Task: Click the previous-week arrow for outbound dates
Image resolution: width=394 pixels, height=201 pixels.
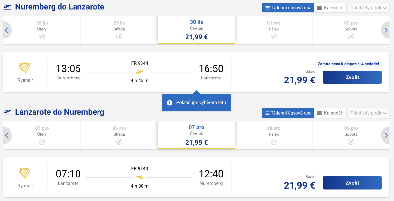Action: pos(7,30)
